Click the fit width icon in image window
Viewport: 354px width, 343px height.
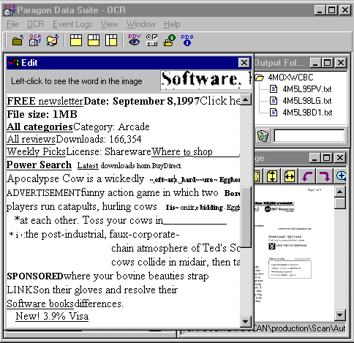(290, 176)
